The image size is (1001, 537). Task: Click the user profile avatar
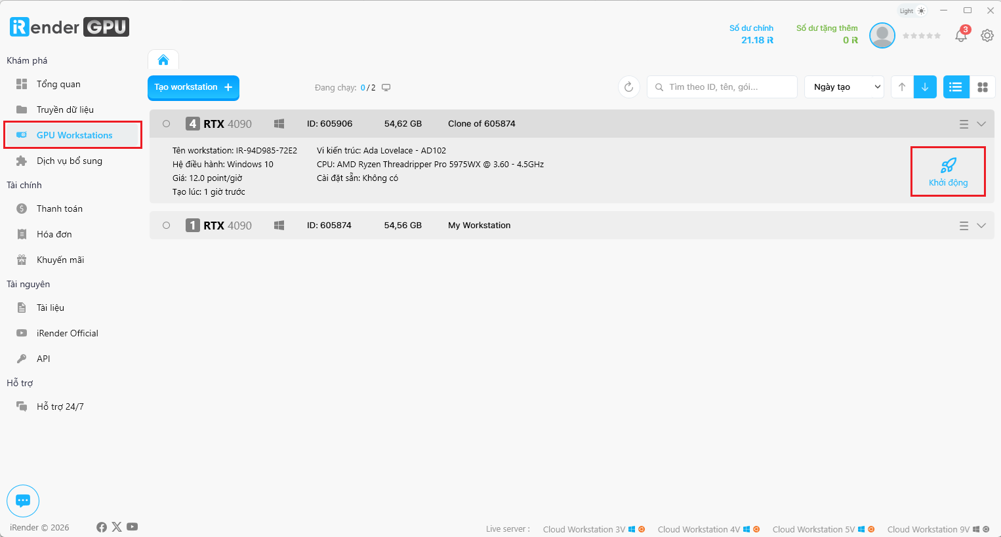[882, 35]
